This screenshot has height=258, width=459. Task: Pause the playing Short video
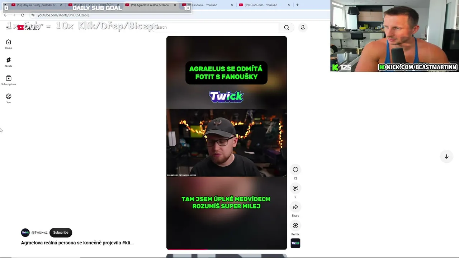226,143
